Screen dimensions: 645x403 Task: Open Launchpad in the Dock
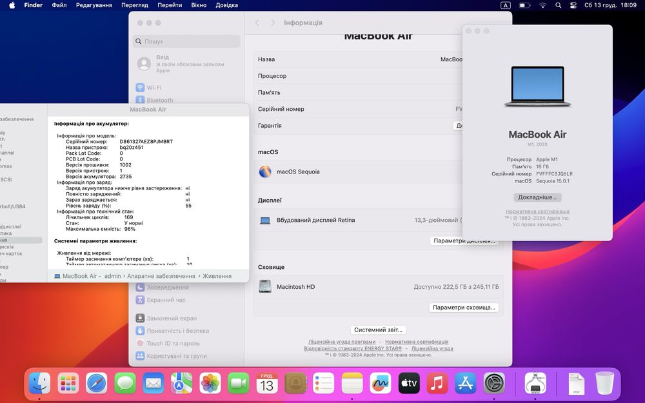[x=68, y=383]
